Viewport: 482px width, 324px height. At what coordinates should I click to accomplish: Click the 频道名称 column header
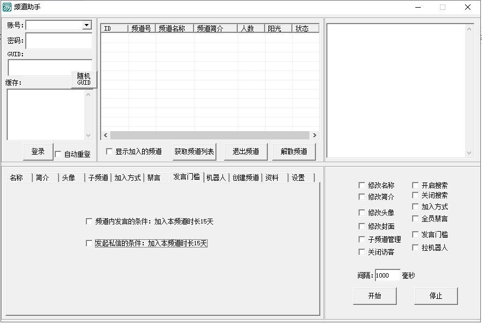coord(174,28)
